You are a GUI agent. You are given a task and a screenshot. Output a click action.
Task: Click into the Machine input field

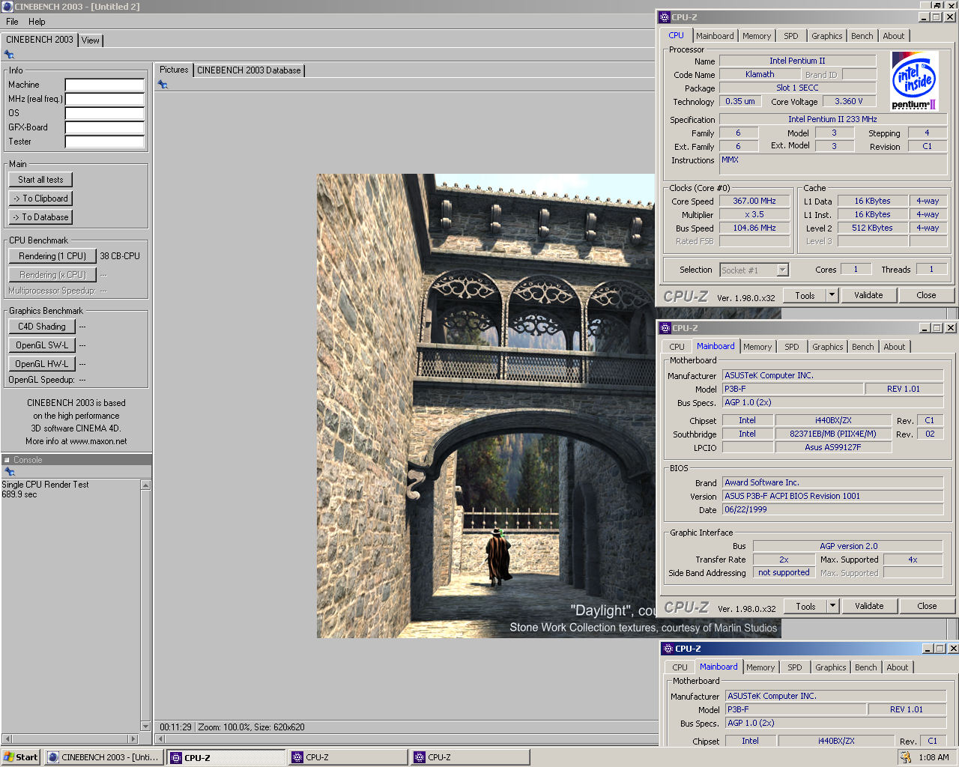point(105,85)
